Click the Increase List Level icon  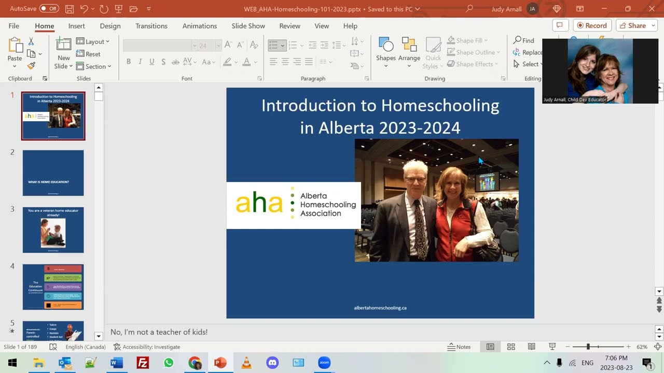pos(324,46)
